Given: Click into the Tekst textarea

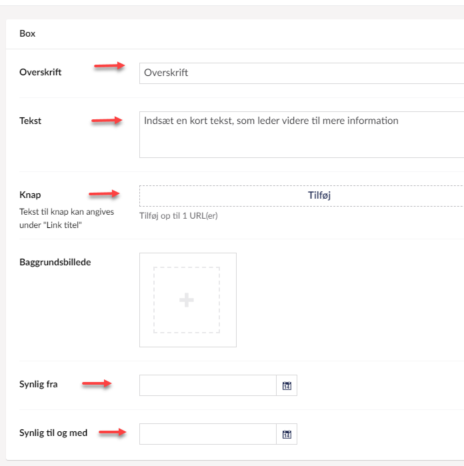Looking at the screenshot, I should (x=300, y=135).
